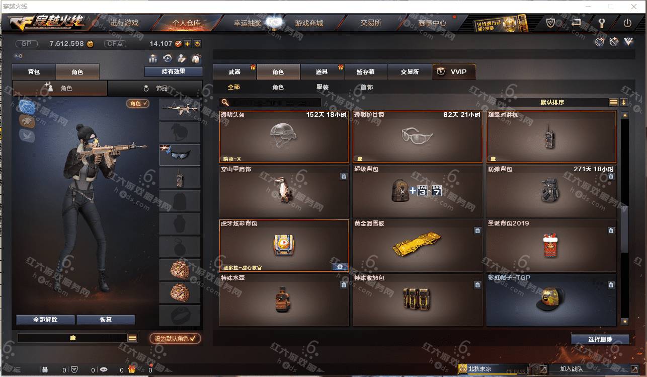
Task: Click the power exit icon
Action: tap(627, 23)
